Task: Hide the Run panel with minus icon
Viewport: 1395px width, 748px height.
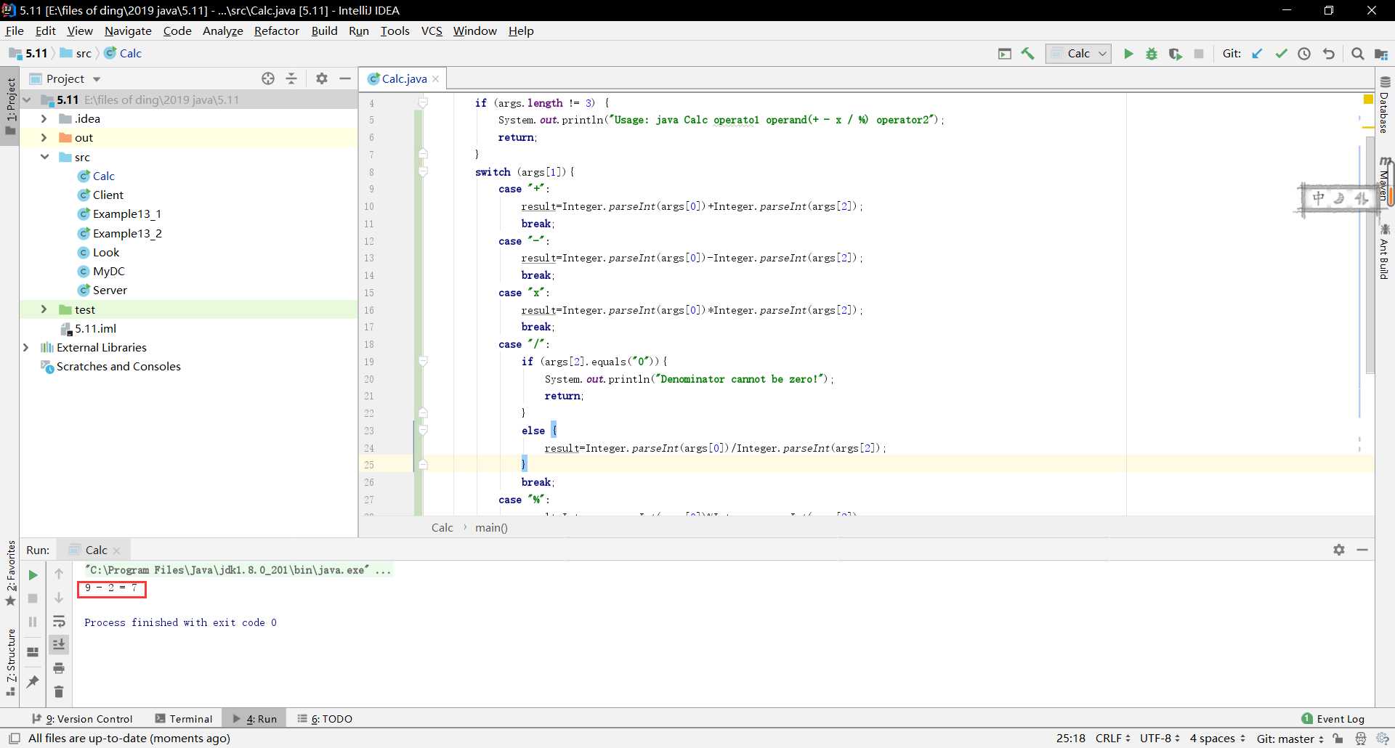Action: pyautogui.click(x=1362, y=550)
